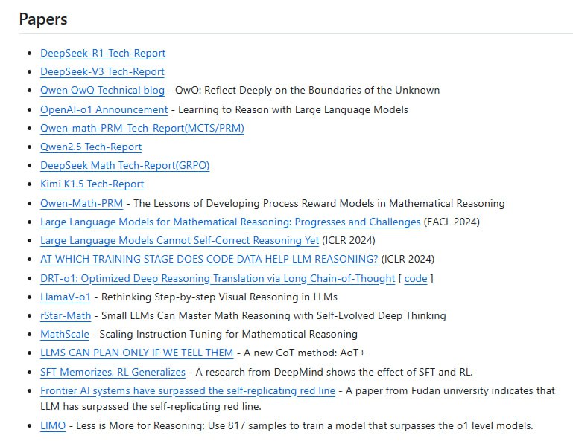The width and height of the screenshot is (573, 441).
Task: Click the code link beside DRT-o1
Action: pyautogui.click(x=416, y=279)
